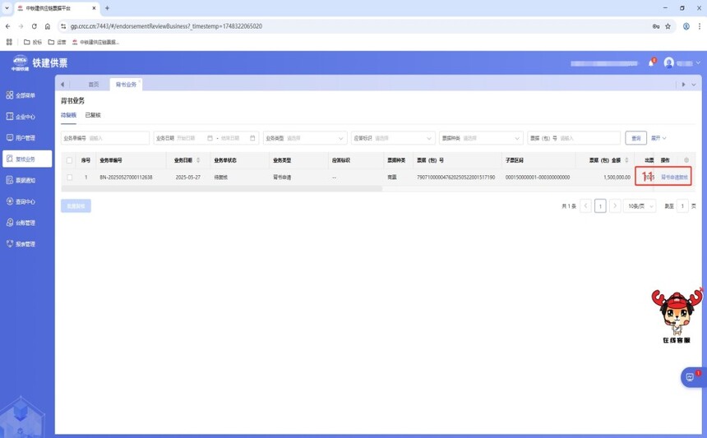The height and width of the screenshot is (438, 707).
Task: Switch to the 已复核 tab
Action: 93,115
